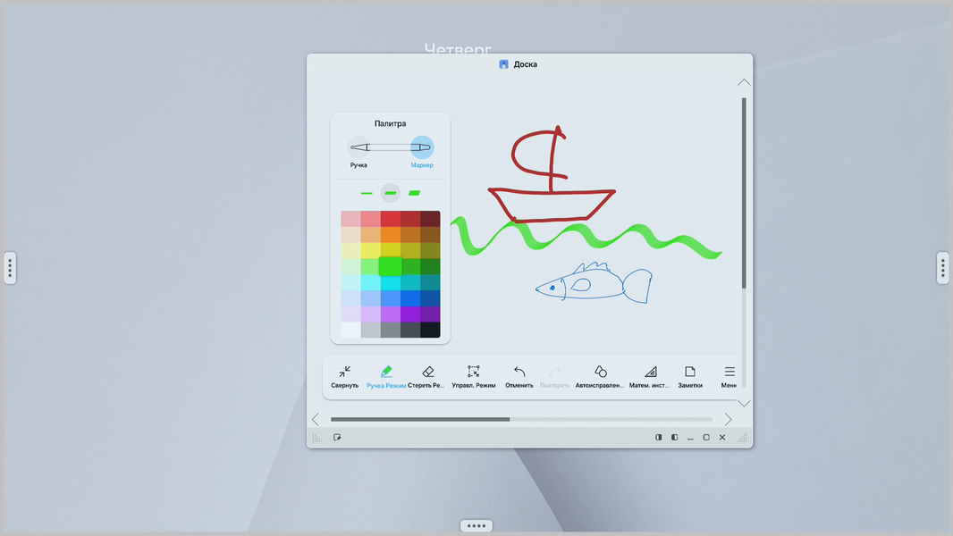Pick the black color swatch

[x=430, y=330]
